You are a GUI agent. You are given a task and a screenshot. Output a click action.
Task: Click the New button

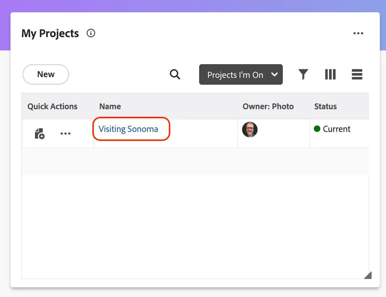click(x=46, y=74)
